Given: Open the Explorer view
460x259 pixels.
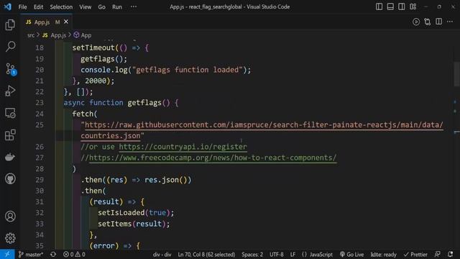Looking at the screenshot, I should (x=10, y=25).
